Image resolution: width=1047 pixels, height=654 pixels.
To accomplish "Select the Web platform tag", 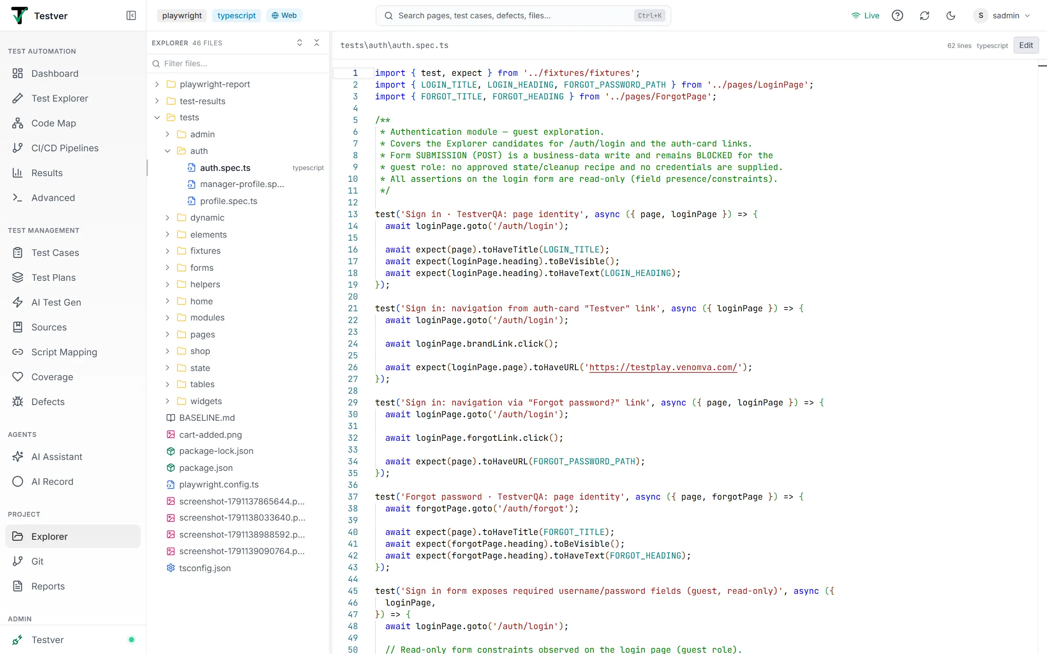I will [284, 16].
